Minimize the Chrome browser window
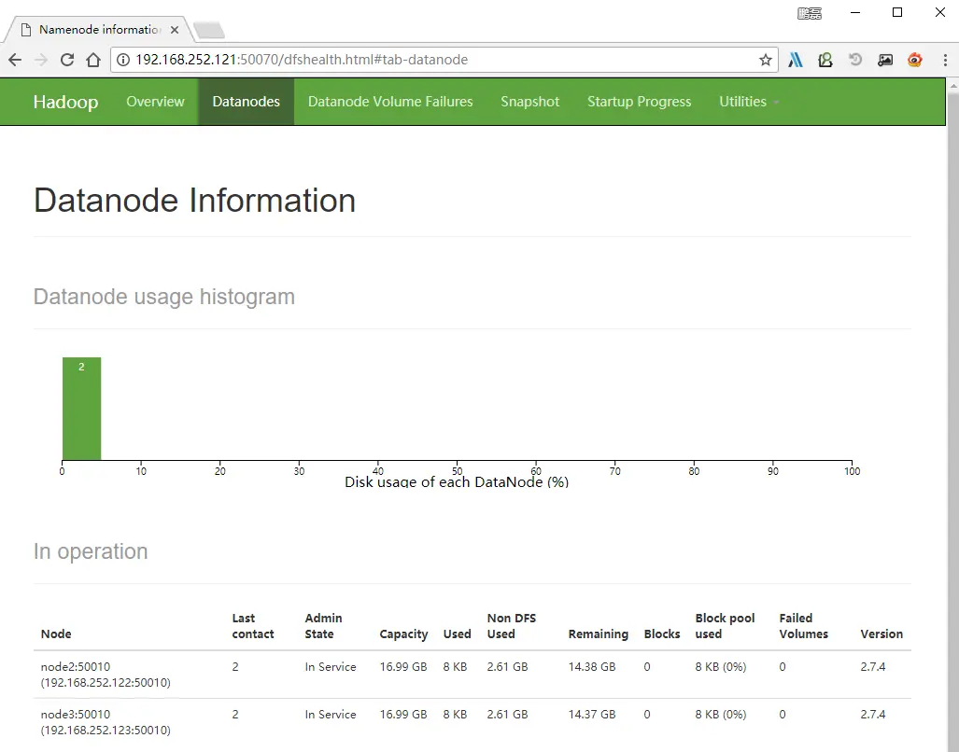Image resolution: width=959 pixels, height=752 pixels. click(855, 12)
